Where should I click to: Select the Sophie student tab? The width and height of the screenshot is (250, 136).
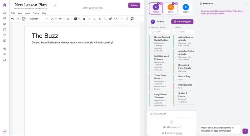(186, 8)
